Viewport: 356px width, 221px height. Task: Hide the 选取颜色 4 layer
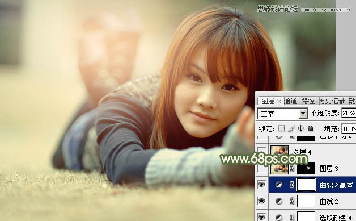(261, 217)
